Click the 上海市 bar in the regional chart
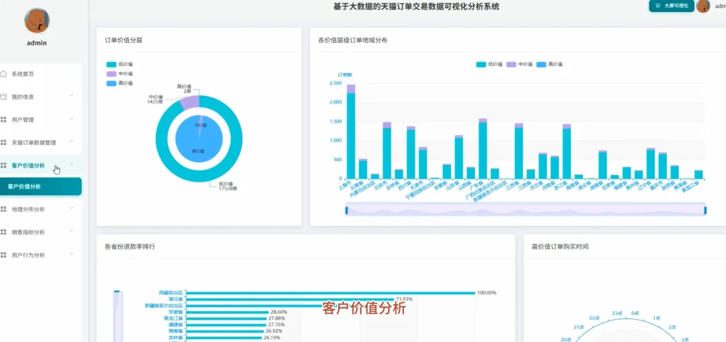The height and width of the screenshot is (342, 726). point(351,132)
